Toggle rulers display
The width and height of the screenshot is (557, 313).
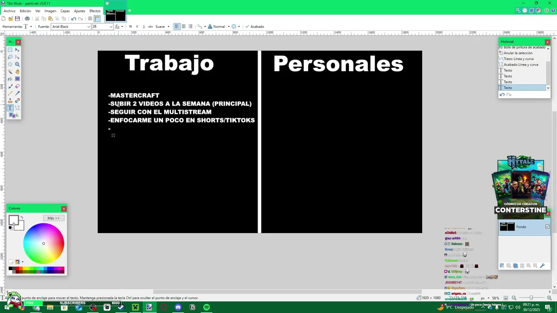click(97, 19)
